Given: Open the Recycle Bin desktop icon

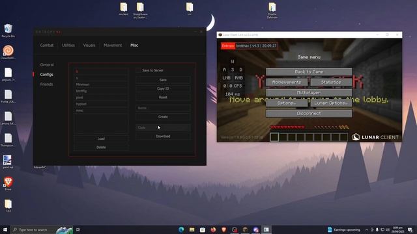Looking at the screenshot, I should (8, 31).
